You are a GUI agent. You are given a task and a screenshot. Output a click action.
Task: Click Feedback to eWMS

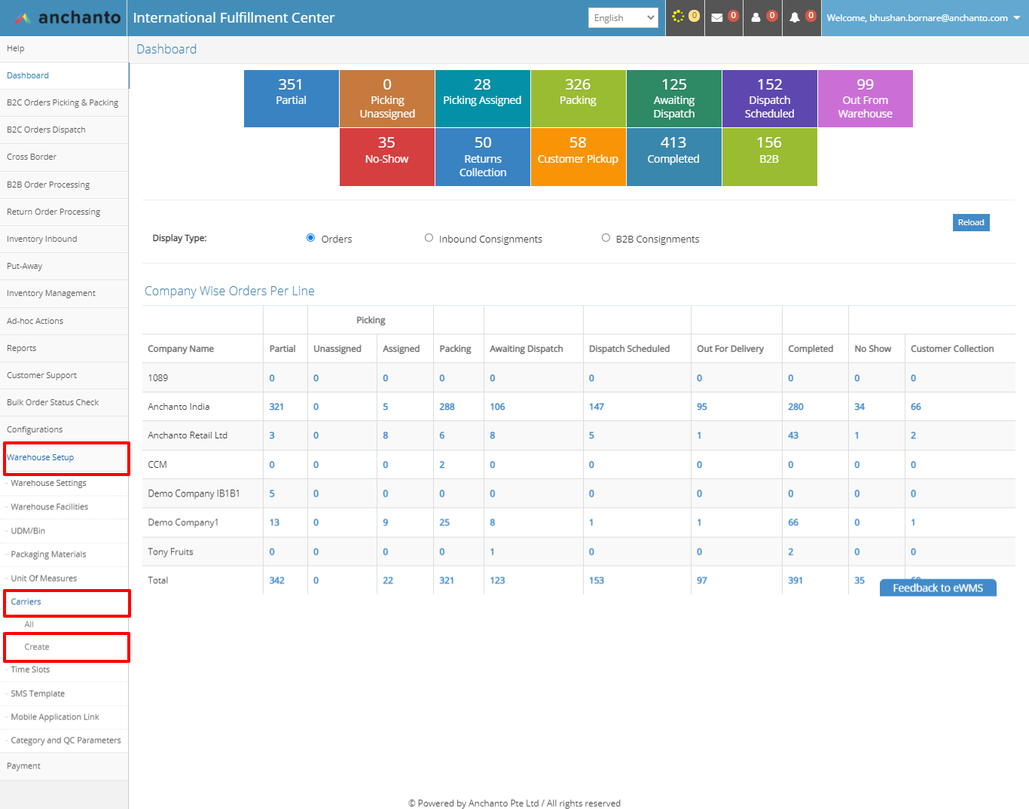pos(938,588)
